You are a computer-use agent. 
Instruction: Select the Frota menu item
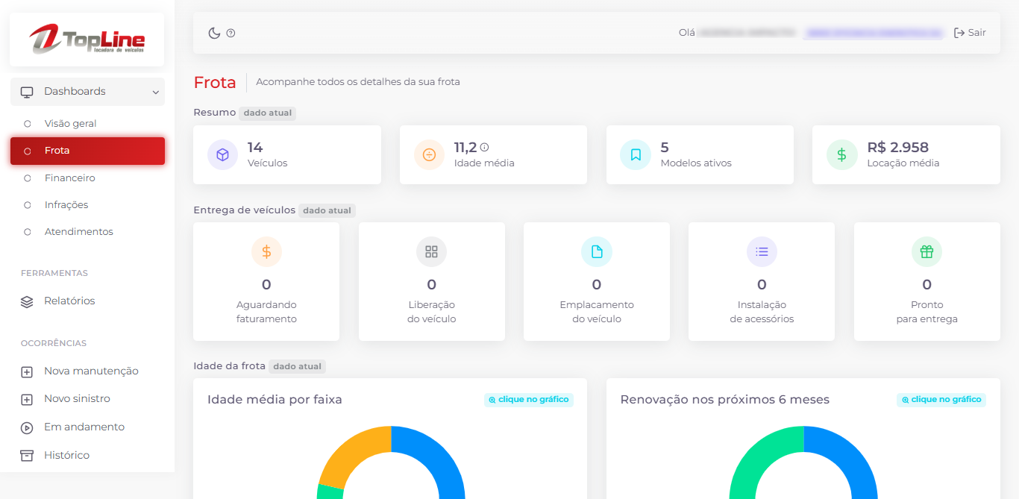click(87, 151)
